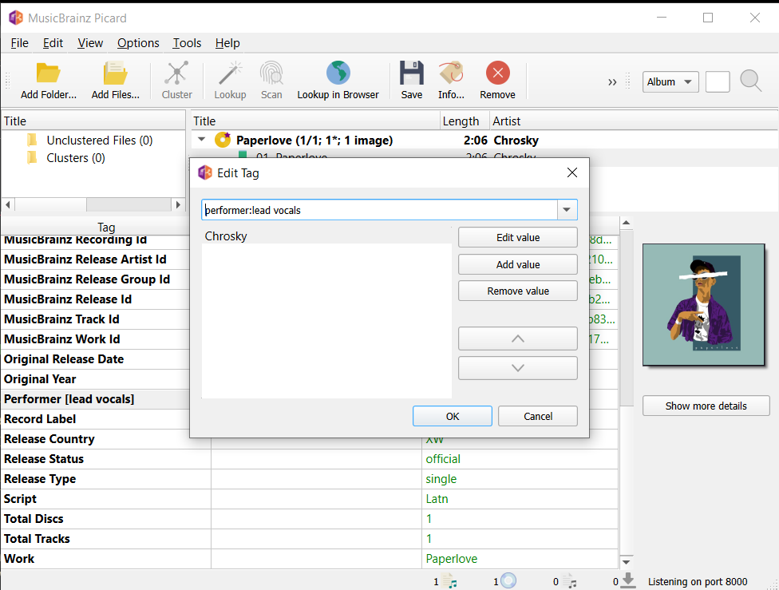Viewport: 779px width, 590px height.
Task: Confirm the dialog with OK
Action: [452, 416]
